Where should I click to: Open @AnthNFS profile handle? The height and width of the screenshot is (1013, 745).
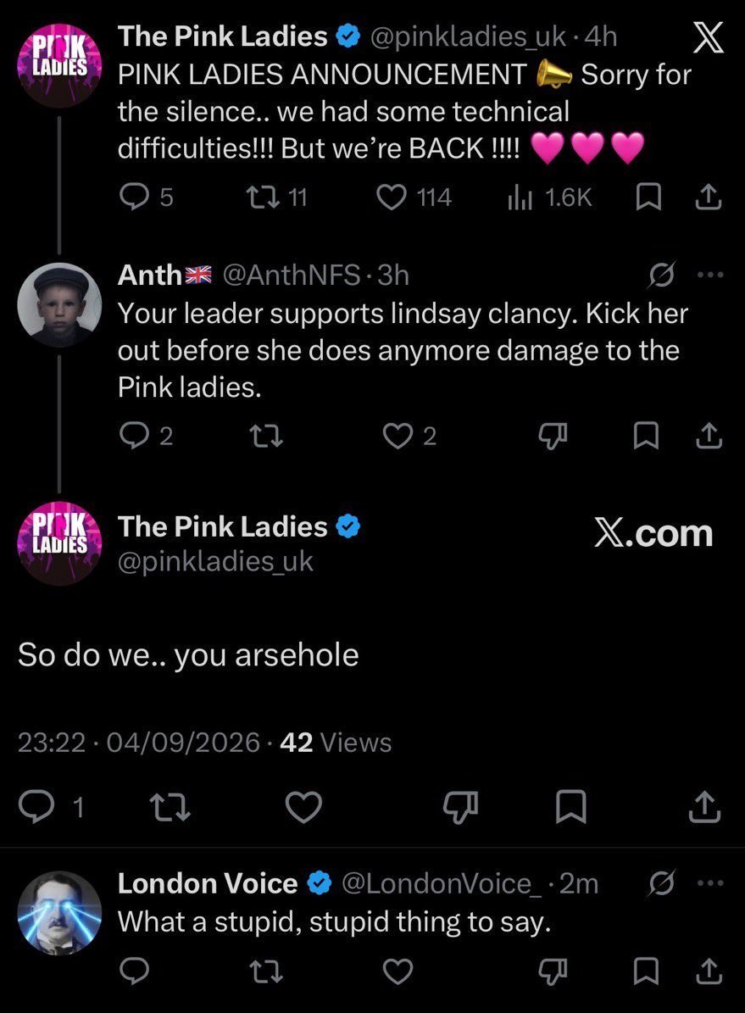tap(291, 276)
